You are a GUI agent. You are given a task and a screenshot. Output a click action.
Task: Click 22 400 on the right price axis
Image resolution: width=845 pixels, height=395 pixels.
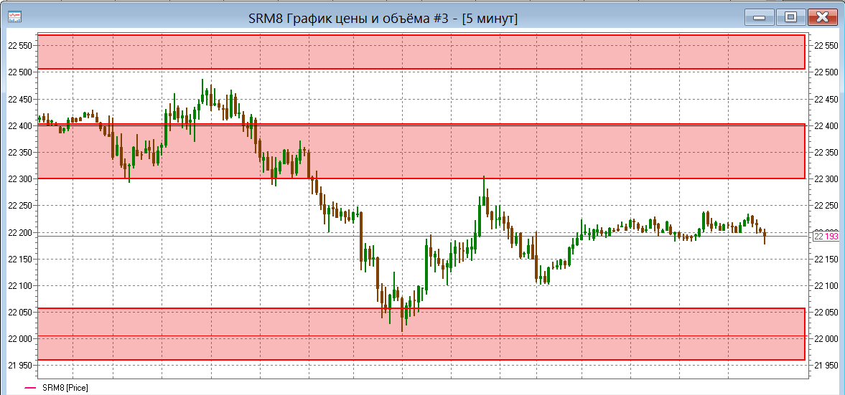click(x=826, y=126)
